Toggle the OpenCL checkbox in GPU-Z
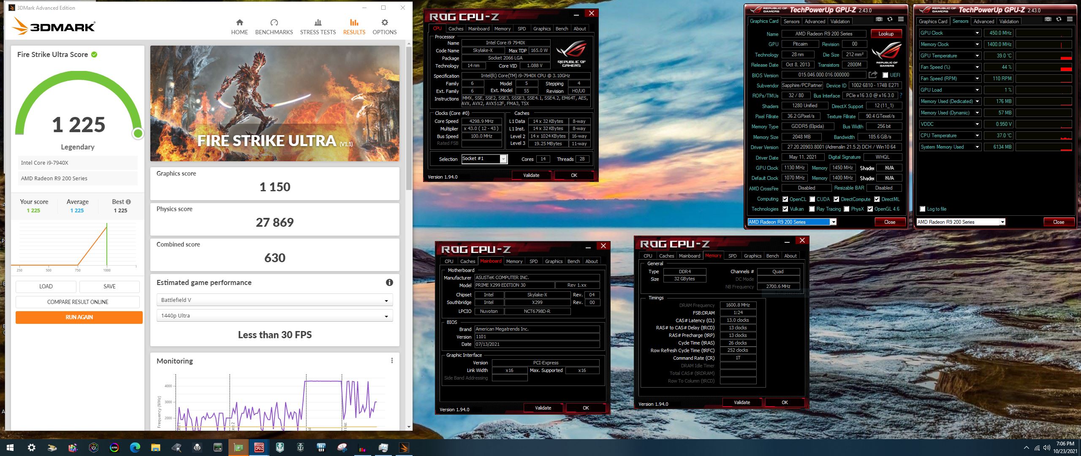The height and width of the screenshot is (456, 1081). pyautogui.click(x=785, y=199)
